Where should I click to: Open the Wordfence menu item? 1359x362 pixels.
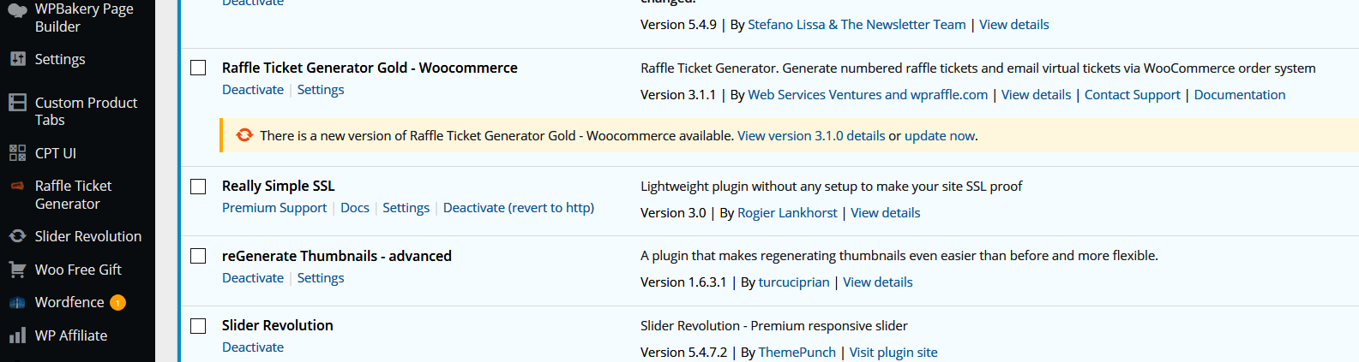(x=69, y=302)
